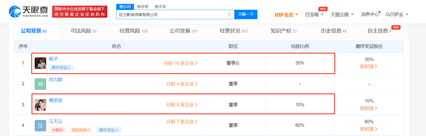Switch to 司法风险 tab
Viewport: 426px width, 136px height.
coord(84,31)
